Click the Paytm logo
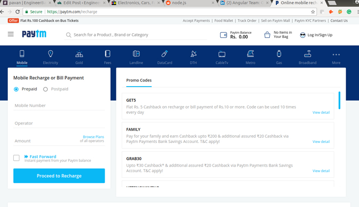Image resolution: width=359 pixels, height=207 pixels. pos(34,34)
